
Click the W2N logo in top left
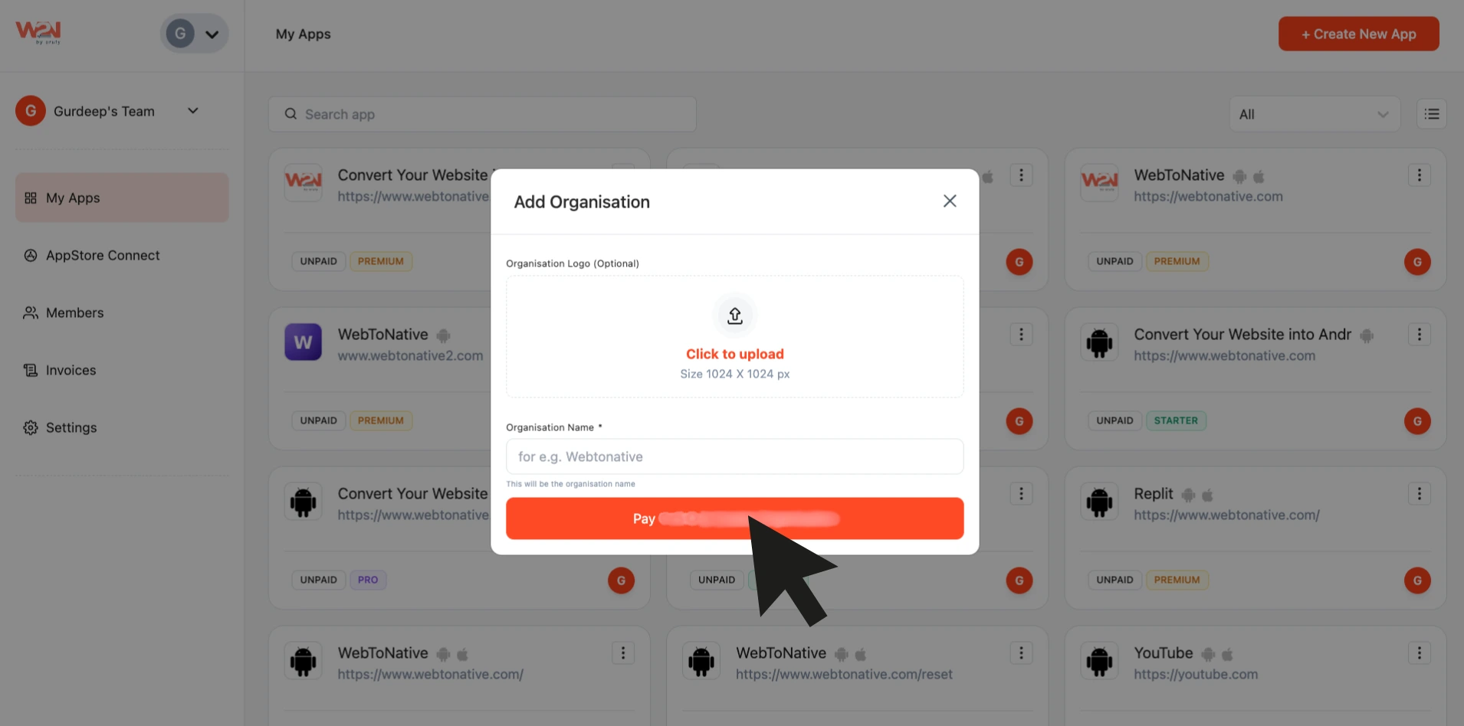point(38,32)
